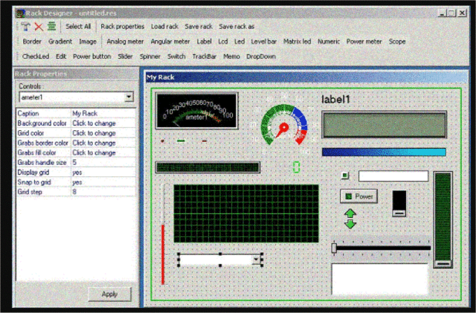Click the Background color 'Click to change' cell
The height and width of the screenshot is (313, 476).
[x=103, y=123]
